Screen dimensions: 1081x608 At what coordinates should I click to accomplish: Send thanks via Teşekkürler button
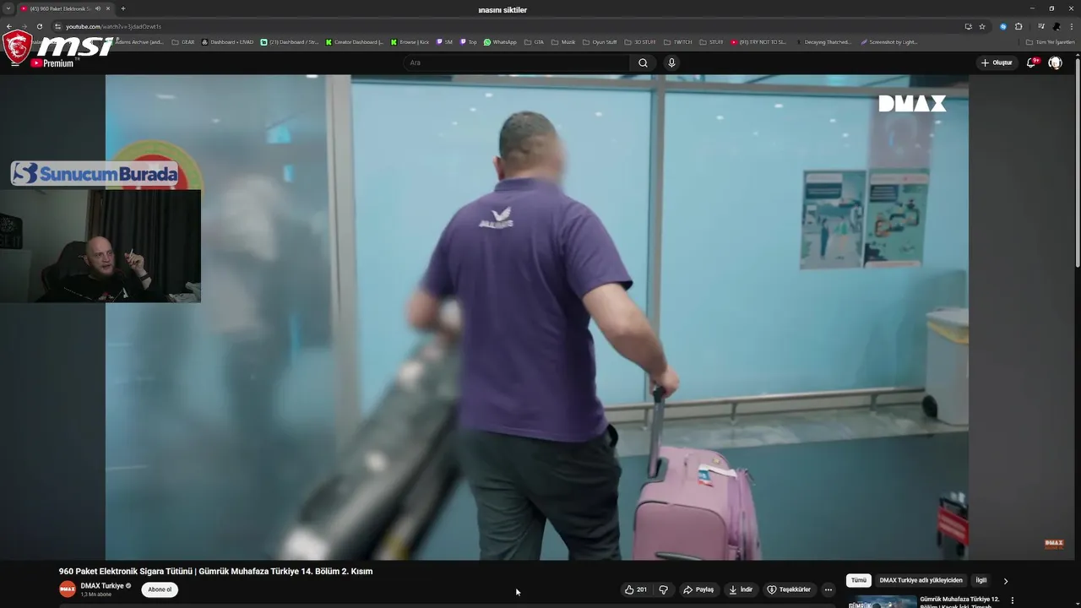coord(789,589)
